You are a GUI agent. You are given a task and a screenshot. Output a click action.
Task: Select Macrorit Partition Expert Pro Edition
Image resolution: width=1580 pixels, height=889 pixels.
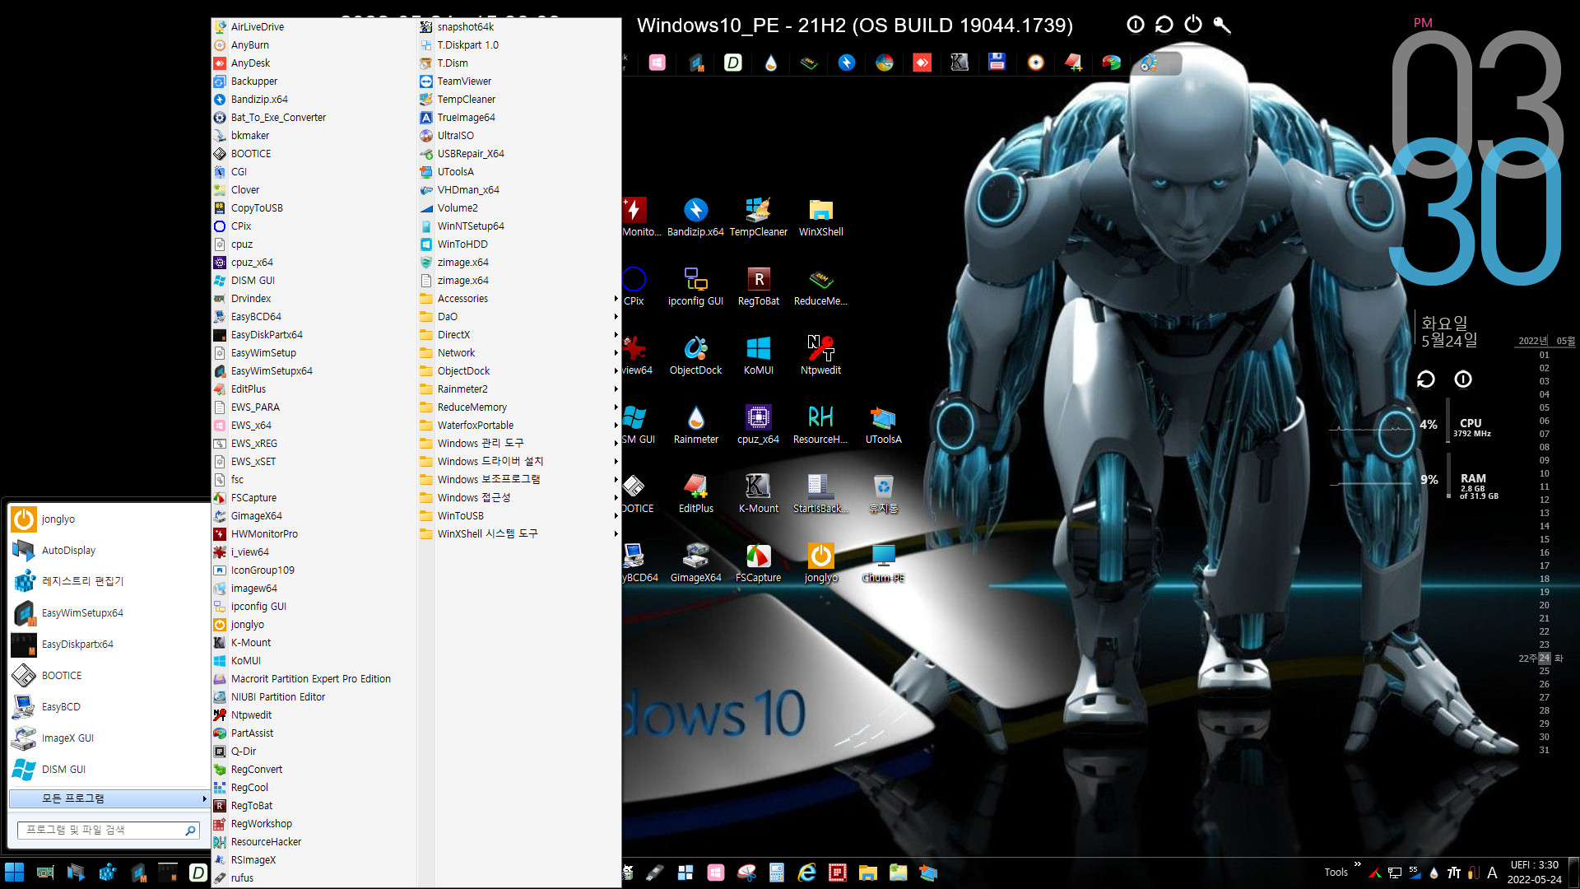click(314, 679)
